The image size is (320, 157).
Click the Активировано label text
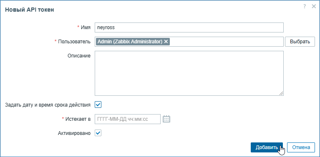coord(74,133)
